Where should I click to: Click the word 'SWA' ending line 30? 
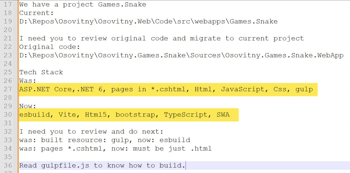pyautogui.click(x=223, y=115)
